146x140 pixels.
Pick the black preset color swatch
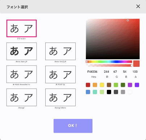click(x=109, y=92)
